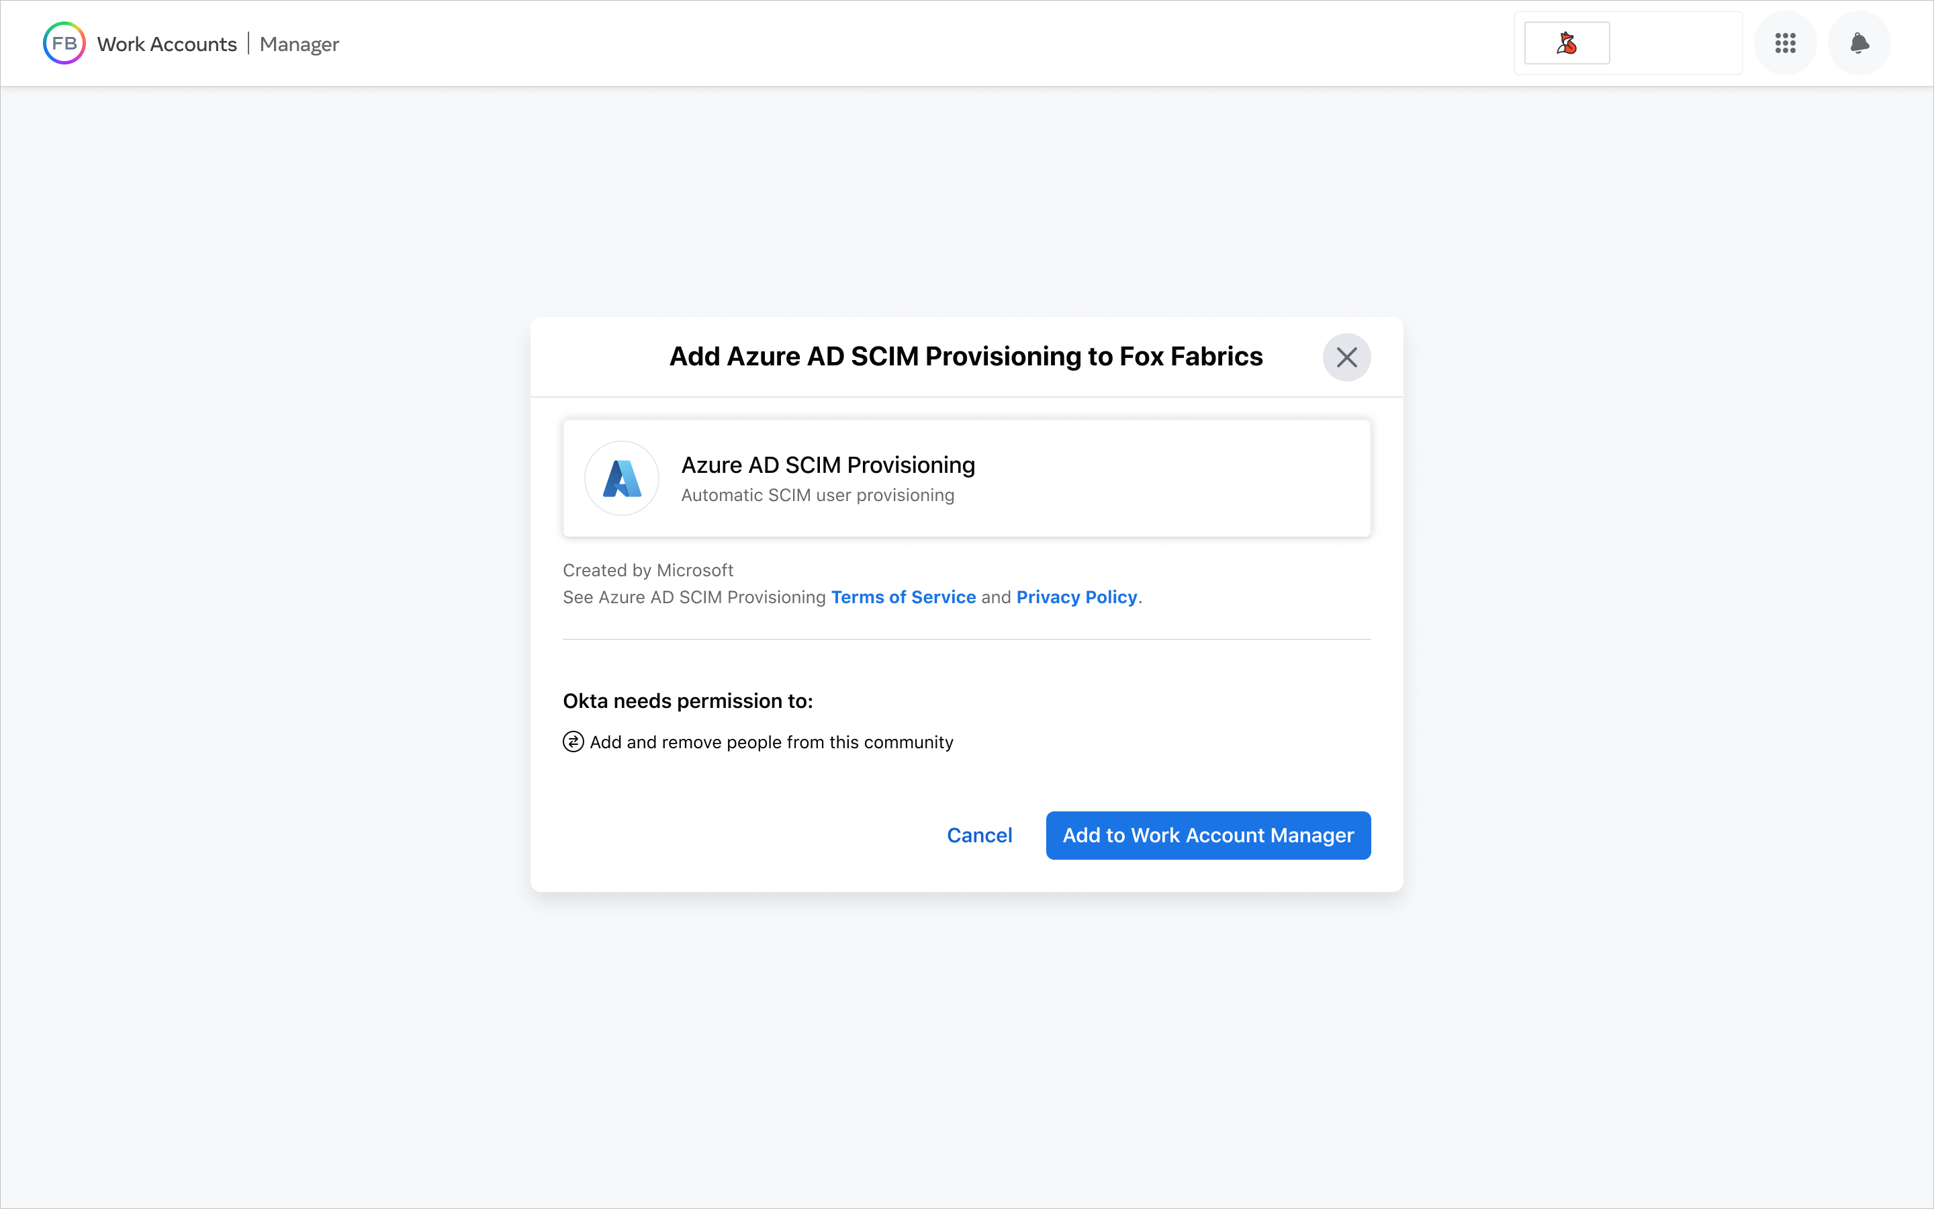The width and height of the screenshot is (1934, 1209).
Task: Click the Cancel button
Action: (x=979, y=834)
